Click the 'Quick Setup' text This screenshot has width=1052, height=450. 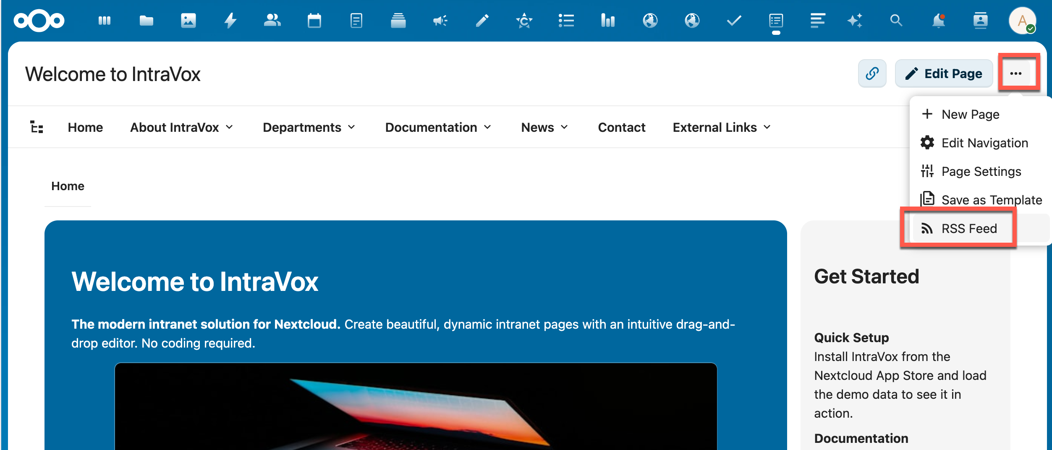(851, 337)
